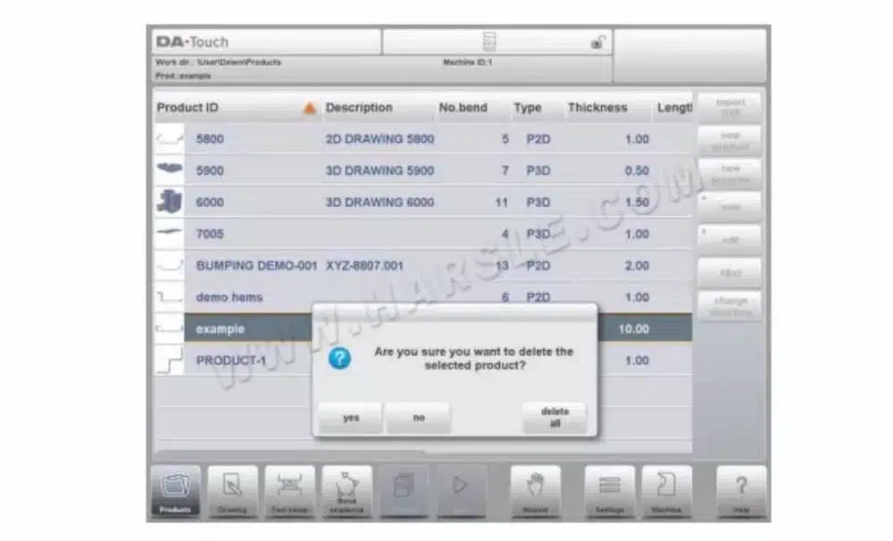Open the Products mode in the bottom bar
Image resolution: width=893 pixels, height=541 pixels.
tap(175, 491)
